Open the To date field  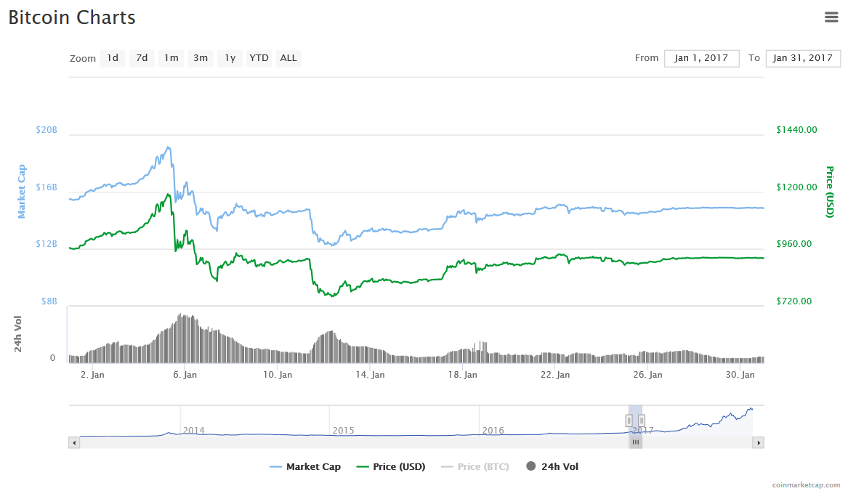pyautogui.click(x=803, y=58)
